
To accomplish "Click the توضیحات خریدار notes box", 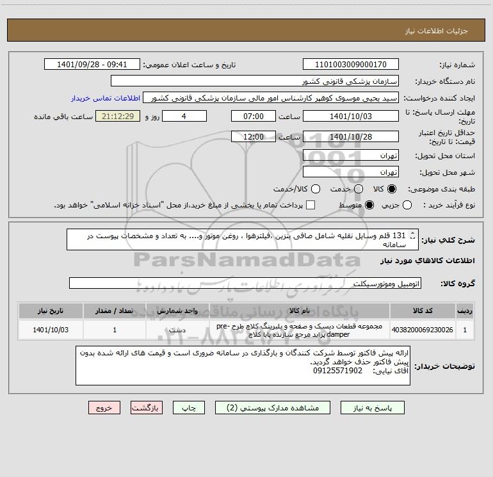I will coord(243,366).
